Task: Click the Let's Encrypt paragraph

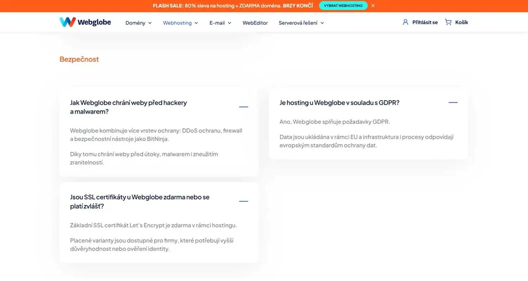Action: [153, 225]
